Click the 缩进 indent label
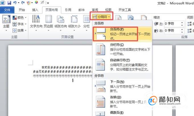Screen dimensions: 194x116 [157, 17]
